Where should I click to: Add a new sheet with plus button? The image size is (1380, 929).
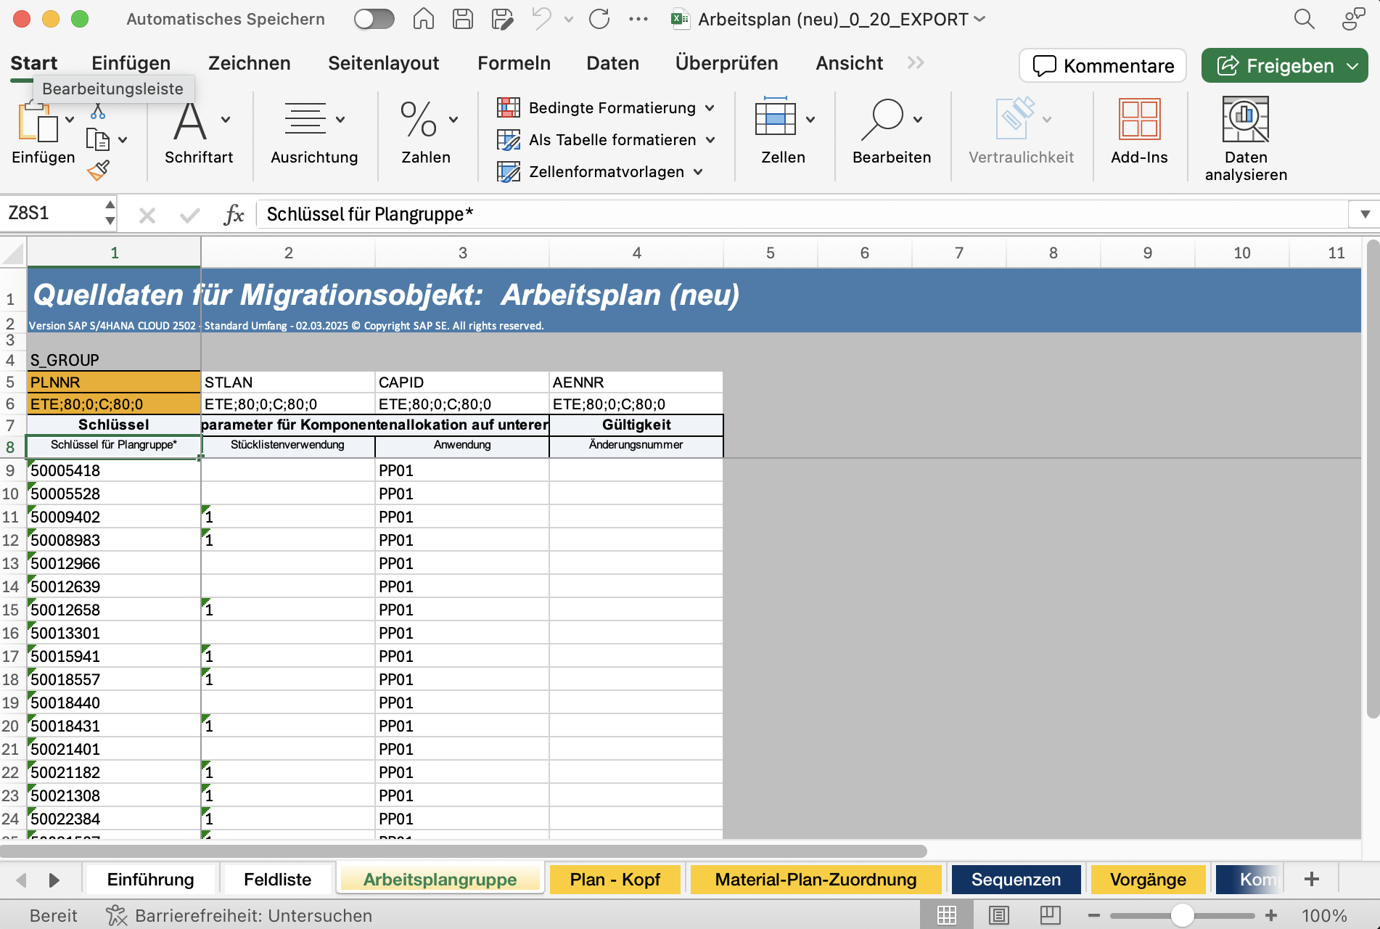pyautogui.click(x=1311, y=880)
